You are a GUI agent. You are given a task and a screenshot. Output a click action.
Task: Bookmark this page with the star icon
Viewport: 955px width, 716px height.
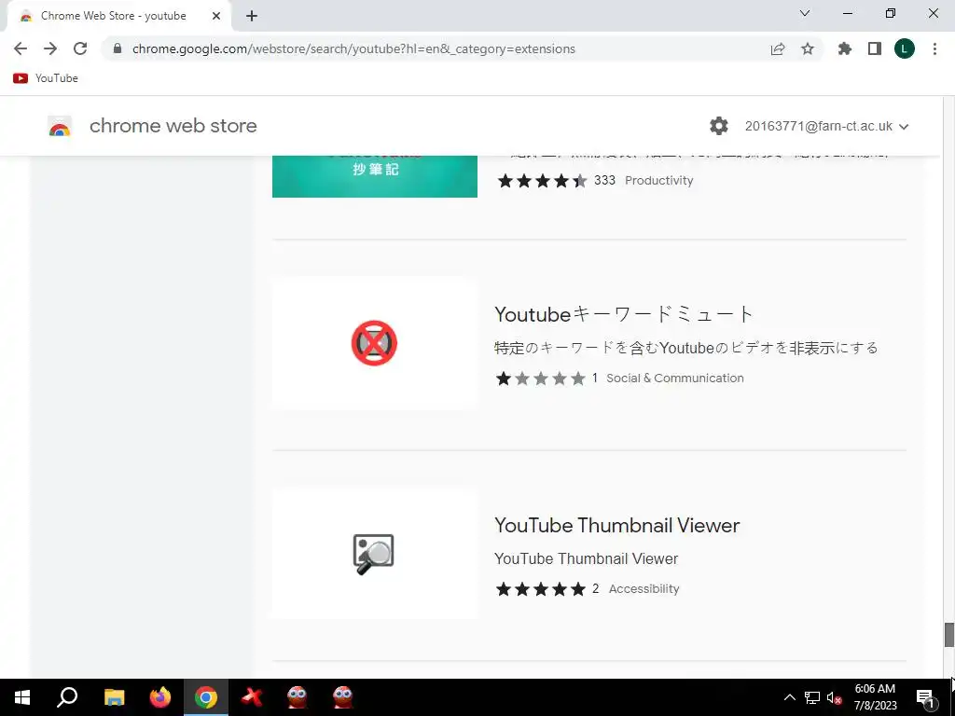click(808, 48)
